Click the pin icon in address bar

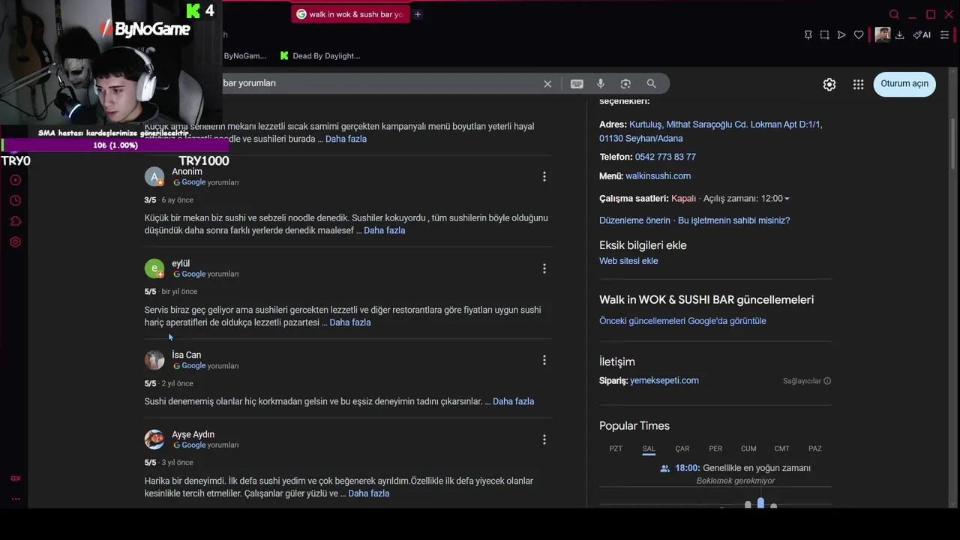pos(808,34)
